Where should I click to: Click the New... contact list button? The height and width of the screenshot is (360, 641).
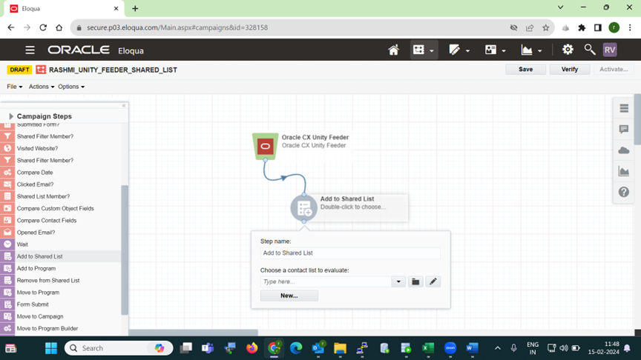289,296
